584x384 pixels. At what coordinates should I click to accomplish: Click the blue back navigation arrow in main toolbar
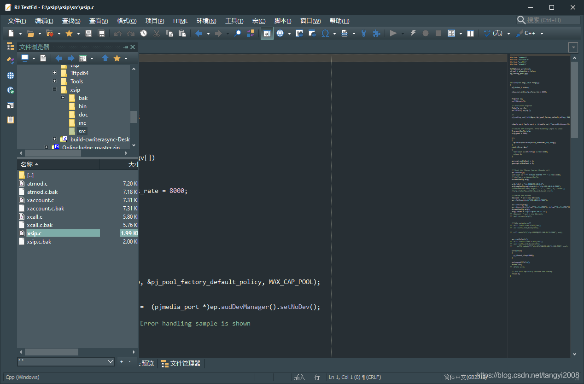[x=199, y=33]
